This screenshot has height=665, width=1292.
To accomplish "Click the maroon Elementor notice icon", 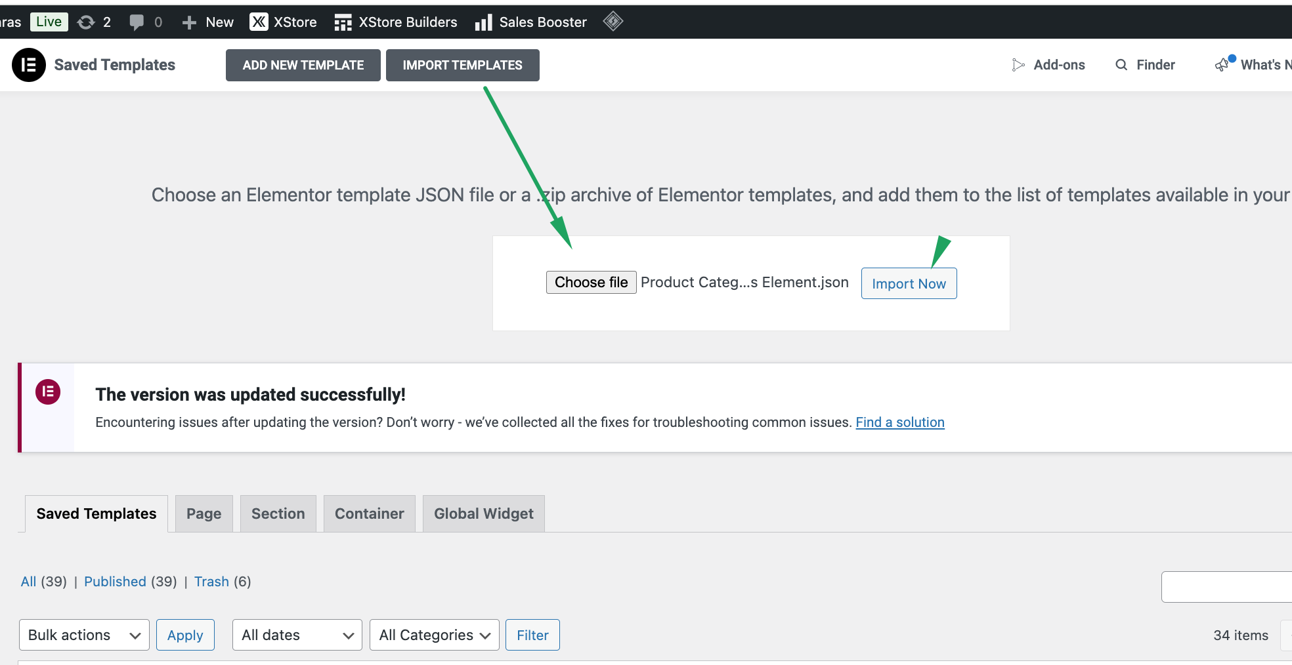I will point(48,392).
